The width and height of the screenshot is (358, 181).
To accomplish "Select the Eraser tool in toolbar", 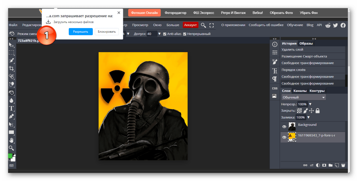I will coord(11,85).
